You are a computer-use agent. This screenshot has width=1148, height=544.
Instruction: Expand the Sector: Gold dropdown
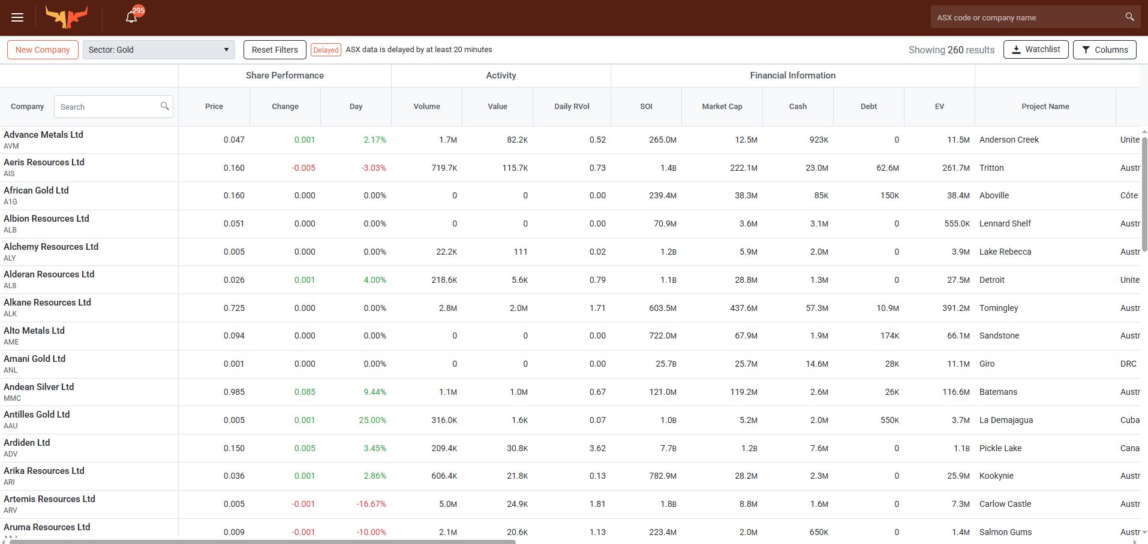[159, 50]
